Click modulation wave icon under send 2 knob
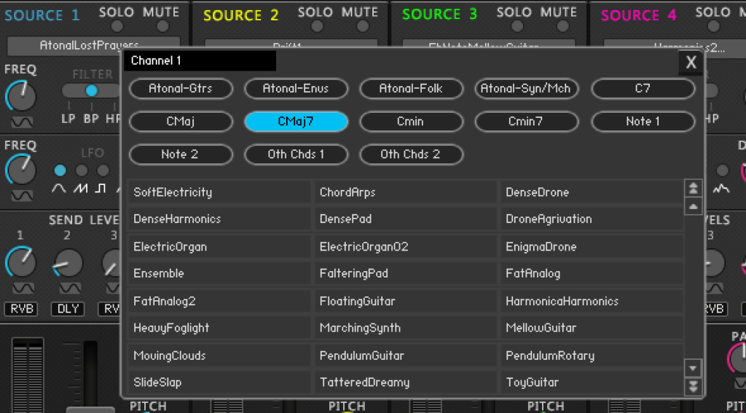The height and width of the screenshot is (413, 746). 70,288
